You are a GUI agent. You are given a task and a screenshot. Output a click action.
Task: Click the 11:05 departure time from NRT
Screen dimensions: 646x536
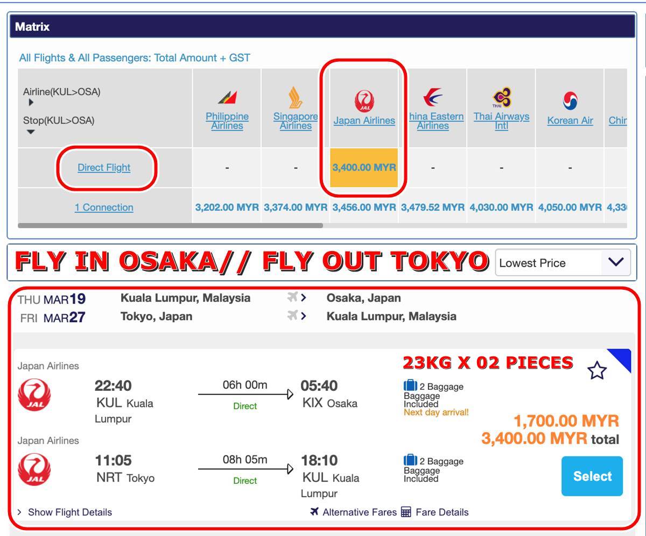point(113,461)
